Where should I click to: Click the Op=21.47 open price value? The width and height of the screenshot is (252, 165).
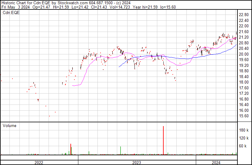(41, 7)
